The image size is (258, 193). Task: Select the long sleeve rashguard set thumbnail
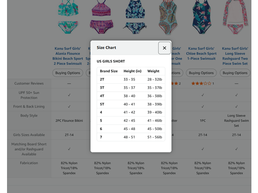pos(235,17)
